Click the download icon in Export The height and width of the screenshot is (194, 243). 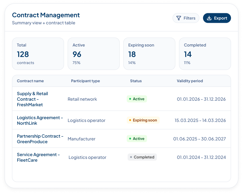[209, 18]
